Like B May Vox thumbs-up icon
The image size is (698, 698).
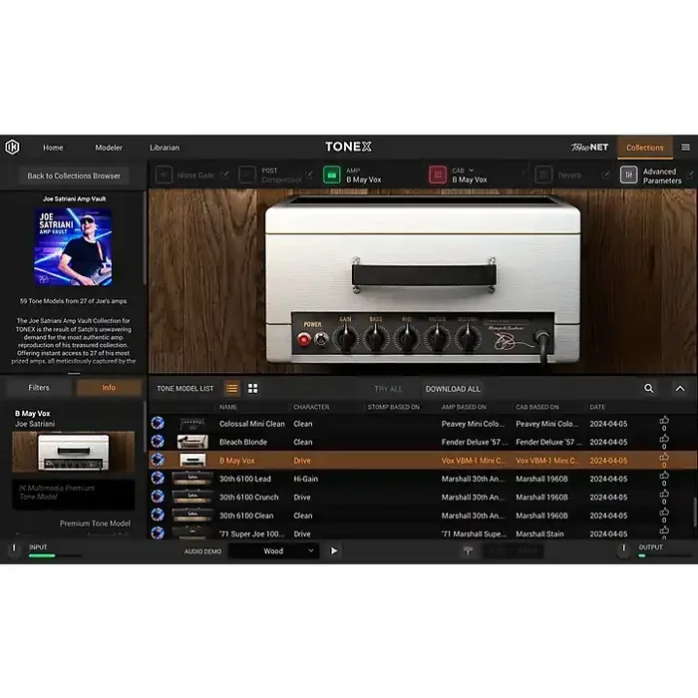click(664, 457)
